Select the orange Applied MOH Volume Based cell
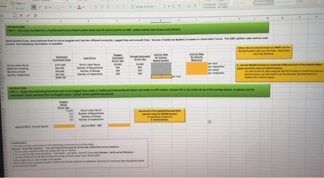324x178 pixels. pos(64,126)
